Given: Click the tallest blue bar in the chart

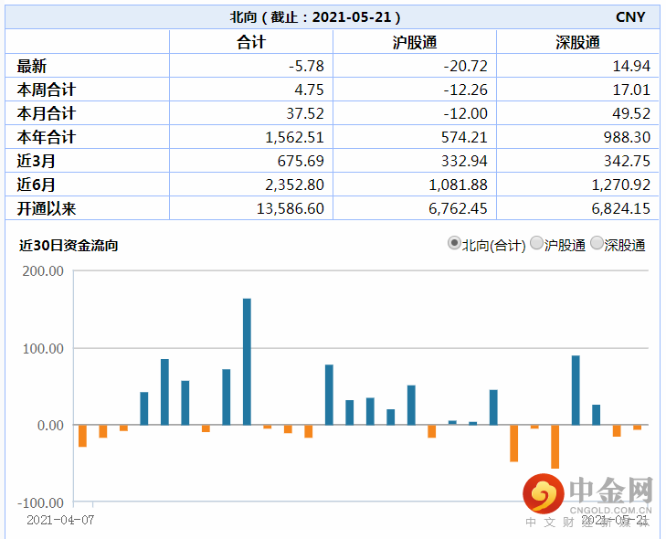Looking at the screenshot, I should (x=247, y=362).
